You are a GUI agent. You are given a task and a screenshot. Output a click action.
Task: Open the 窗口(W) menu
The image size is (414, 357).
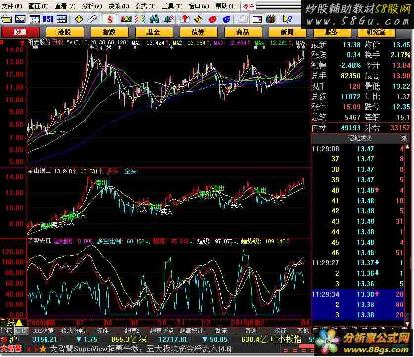199,6
